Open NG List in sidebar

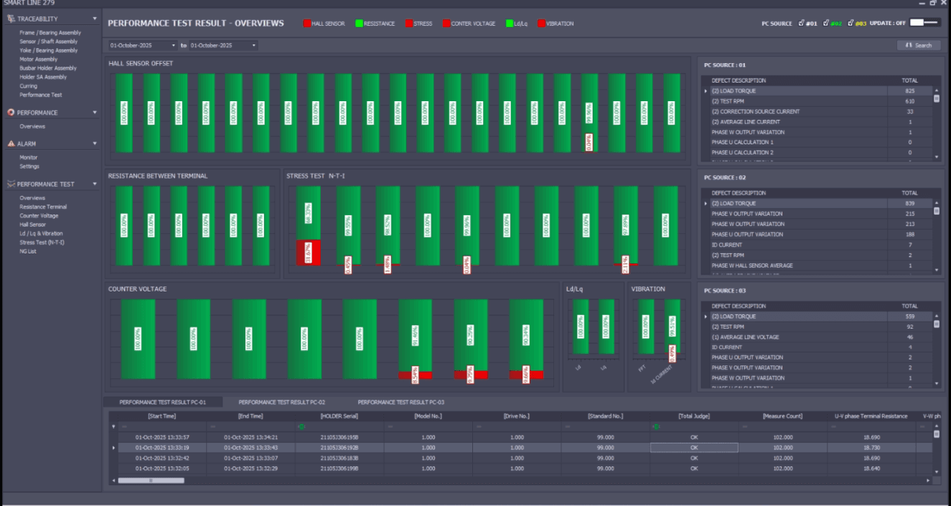28,251
